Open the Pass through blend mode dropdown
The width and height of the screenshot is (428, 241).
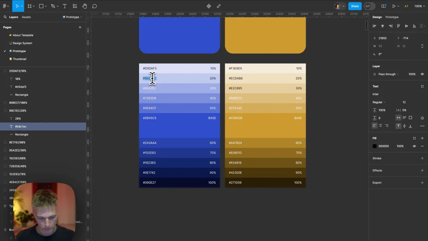388,74
